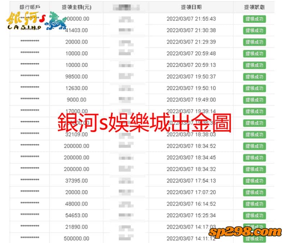Select 20000.00 in the 17:07:20 row

(77, 192)
